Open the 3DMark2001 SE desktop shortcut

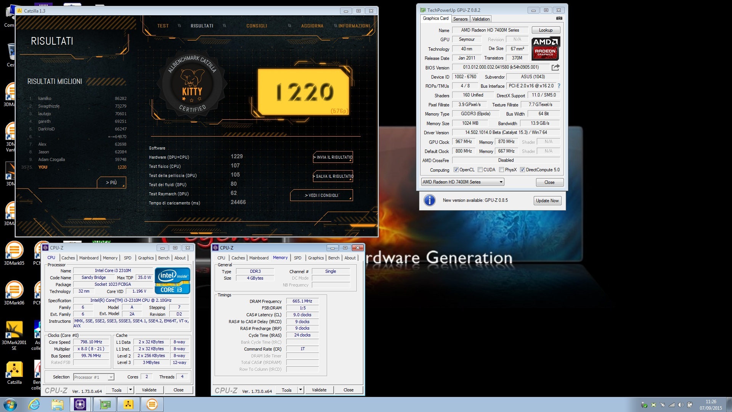pos(14,335)
